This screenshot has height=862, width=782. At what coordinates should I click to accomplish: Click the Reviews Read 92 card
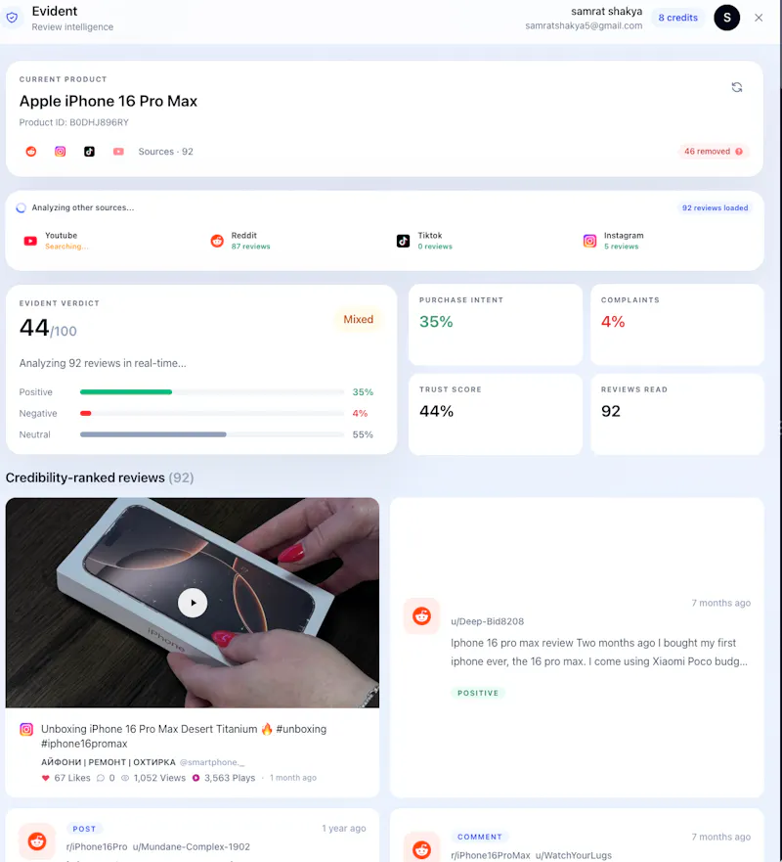point(677,414)
